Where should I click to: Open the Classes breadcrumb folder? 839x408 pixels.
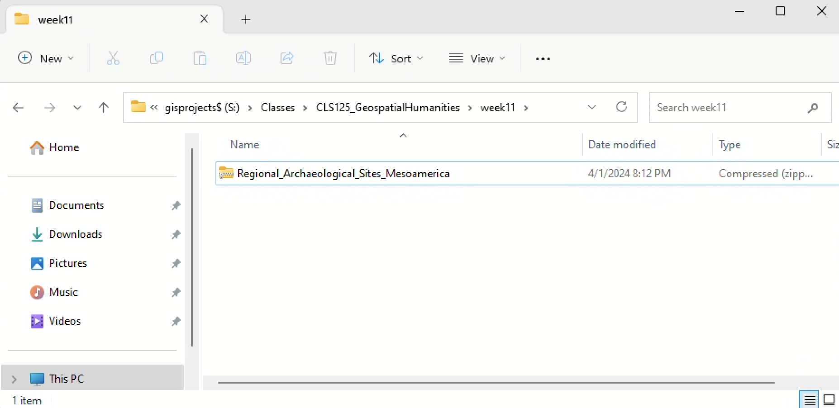click(277, 107)
